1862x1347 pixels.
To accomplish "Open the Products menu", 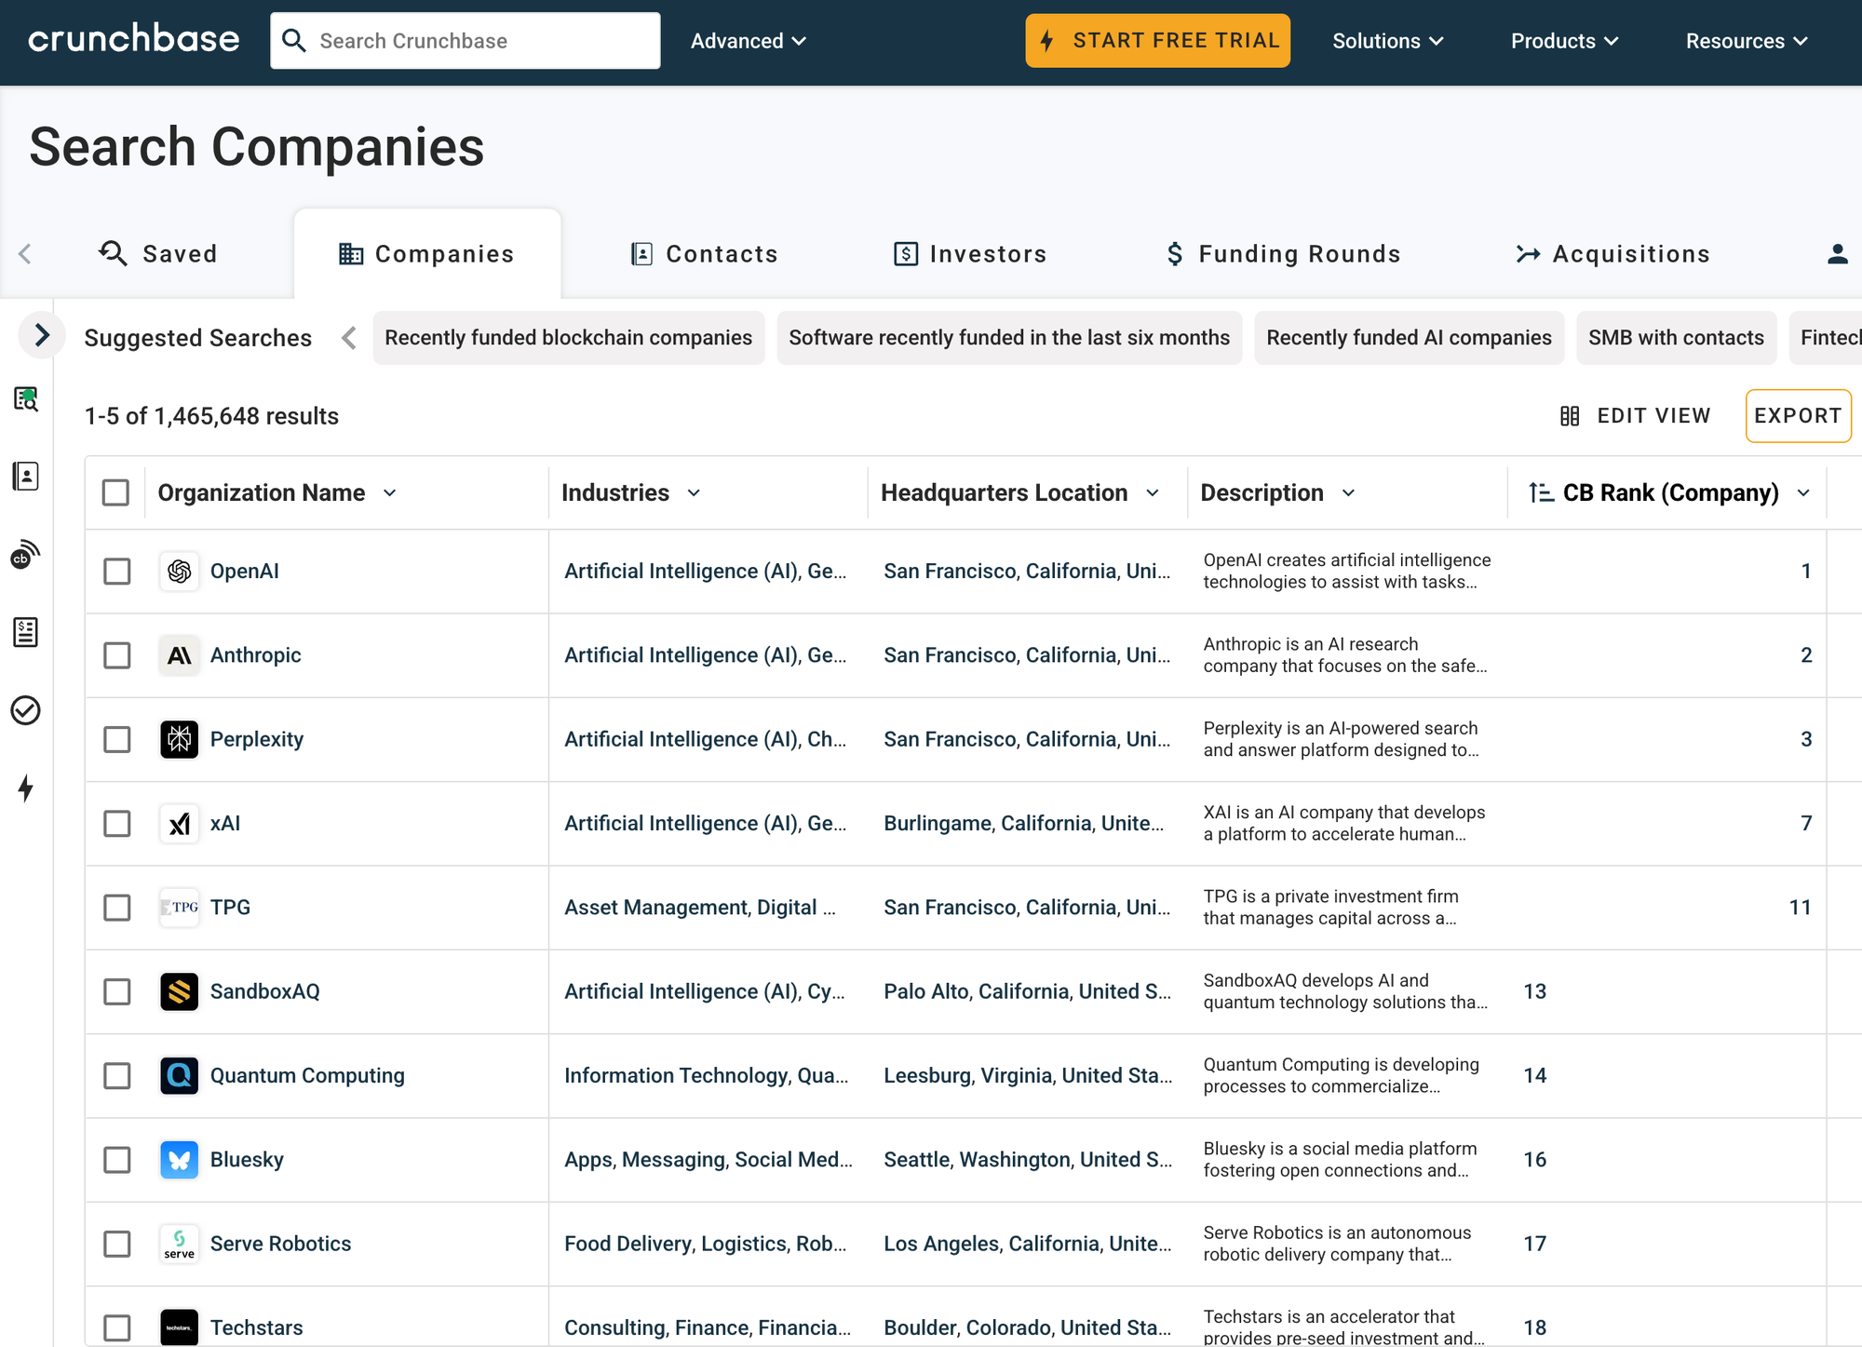I will (1564, 41).
